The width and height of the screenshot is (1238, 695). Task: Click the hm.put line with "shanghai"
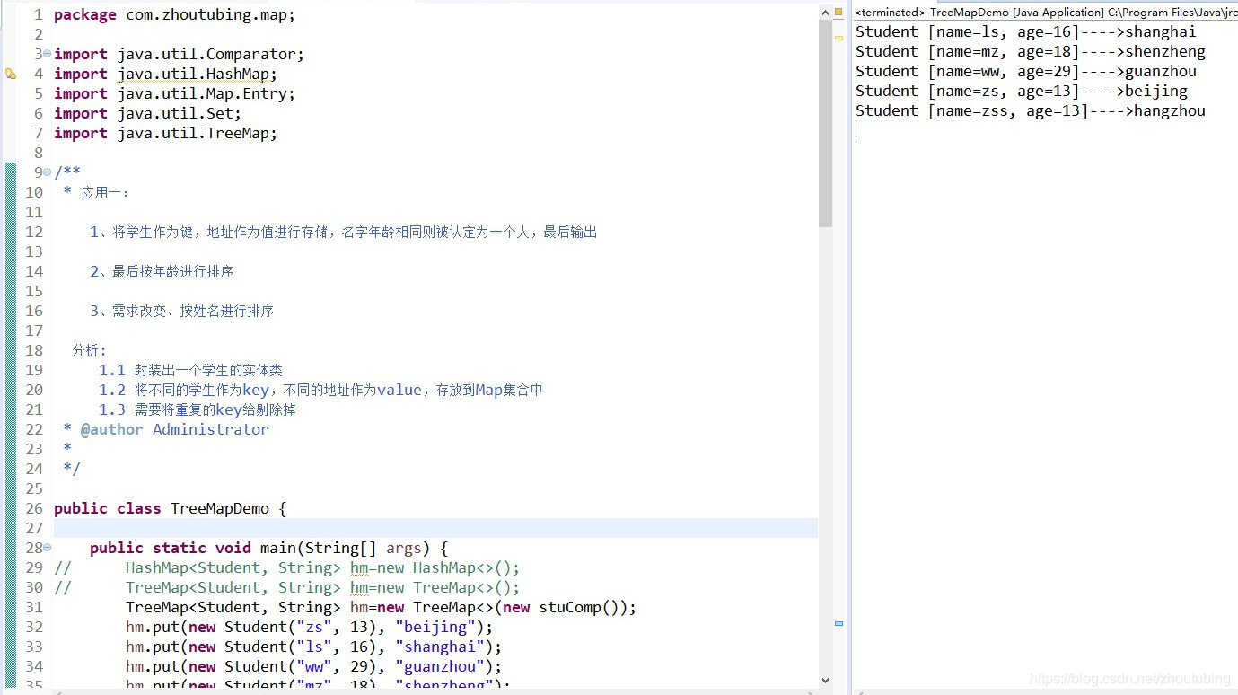click(x=313, y=647)
